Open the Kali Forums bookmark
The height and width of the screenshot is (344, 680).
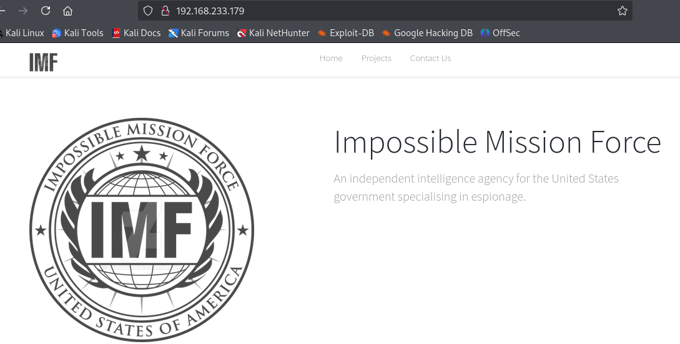pos(199,33)
